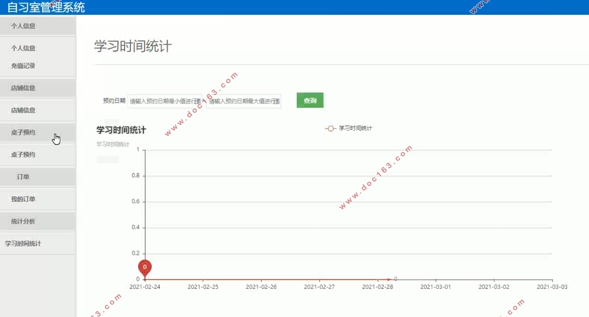The width and height of the screenshot is (589, 317).
Task: Focus the maximum 预约日期 input field
Action: coord(244,101)
